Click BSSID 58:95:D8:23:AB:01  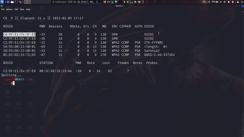pyautogui.click(x=19, y=51)
